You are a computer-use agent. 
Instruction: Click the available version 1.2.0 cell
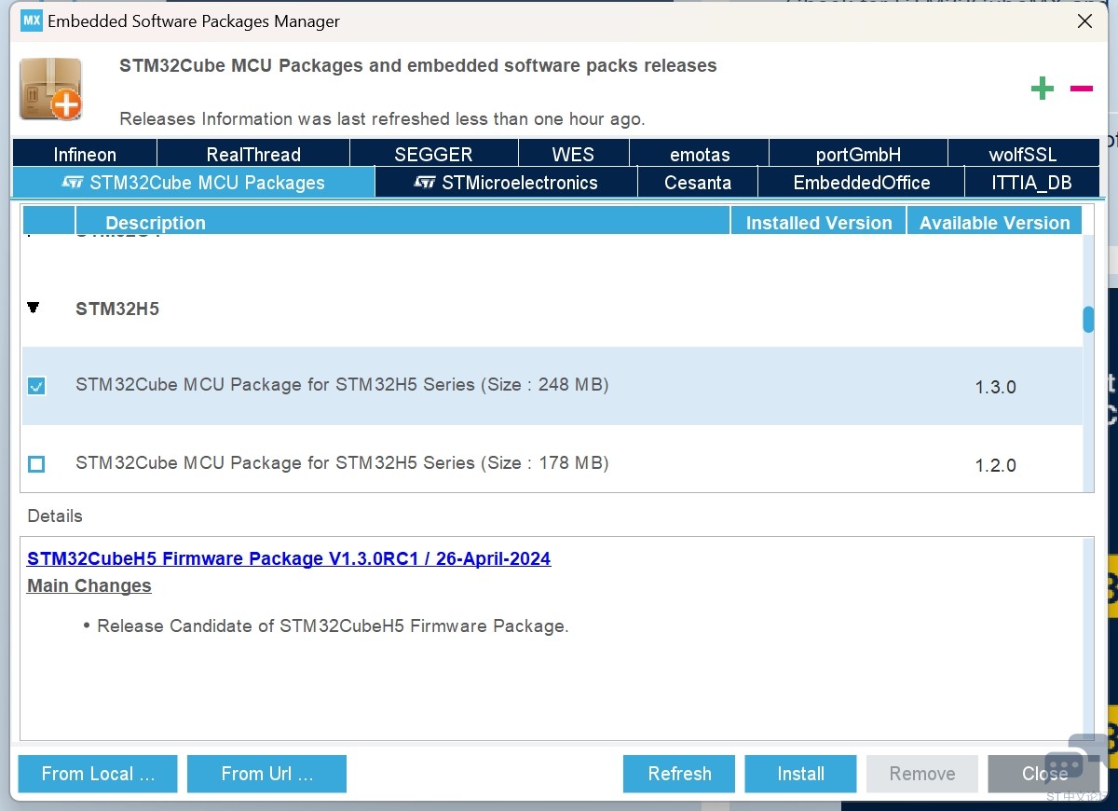click(995, 465)
